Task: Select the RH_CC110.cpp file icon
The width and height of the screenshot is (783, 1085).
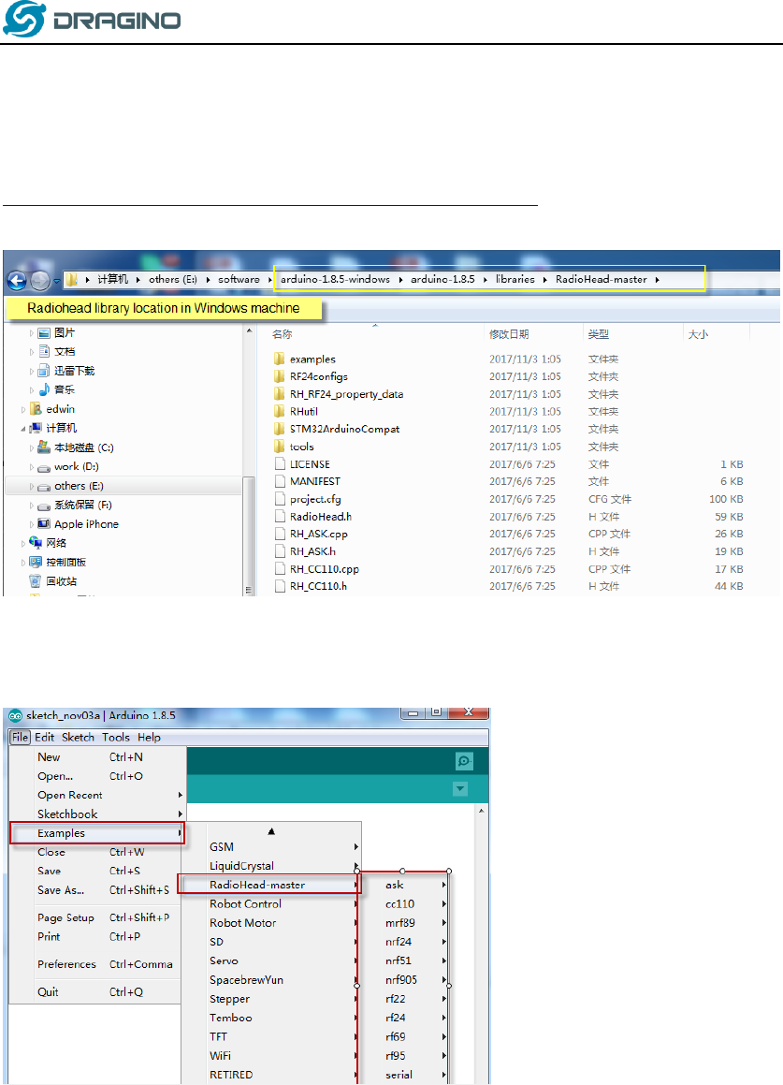Action: [280, 569]
